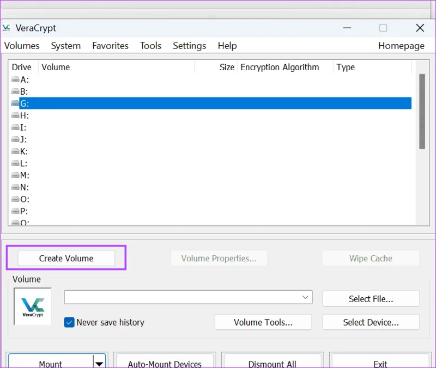Open the Tools menu
436x368 pixels.
pos(151,46)
